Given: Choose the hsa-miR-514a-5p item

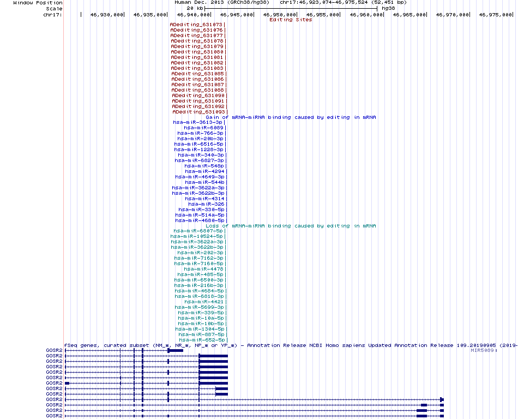Looking at the screenshot, I should (200, 215).
